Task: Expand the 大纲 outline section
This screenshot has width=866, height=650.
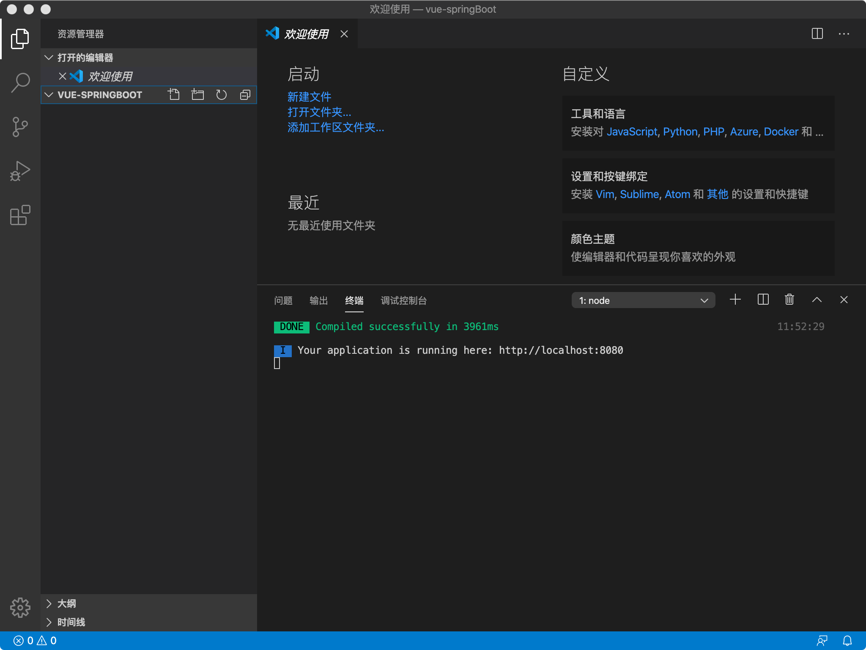Action: [67, 603]
